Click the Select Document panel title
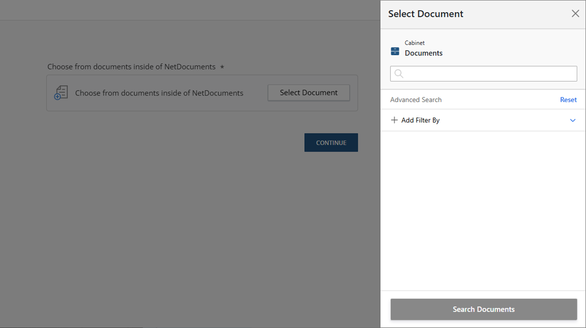Screen dimensions: 586x328 [x=426, y=14]
